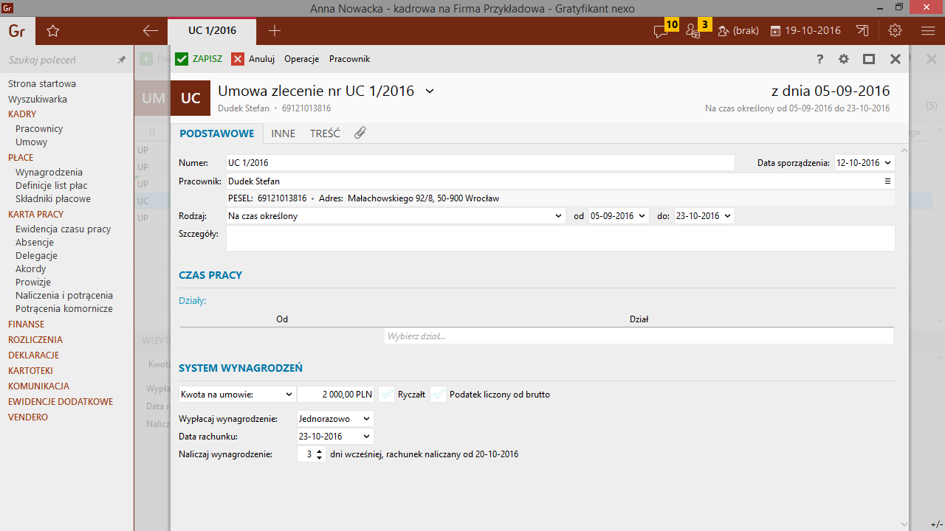Click the Szczegóły text field
Viewport: 945px width, 531px height.
560,238
